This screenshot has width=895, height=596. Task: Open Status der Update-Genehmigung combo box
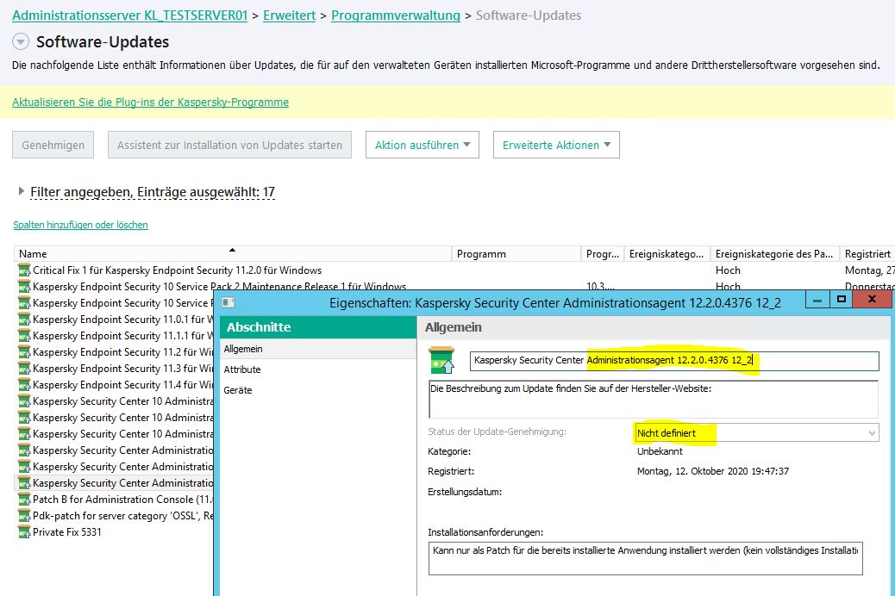(x=755, y=432)
